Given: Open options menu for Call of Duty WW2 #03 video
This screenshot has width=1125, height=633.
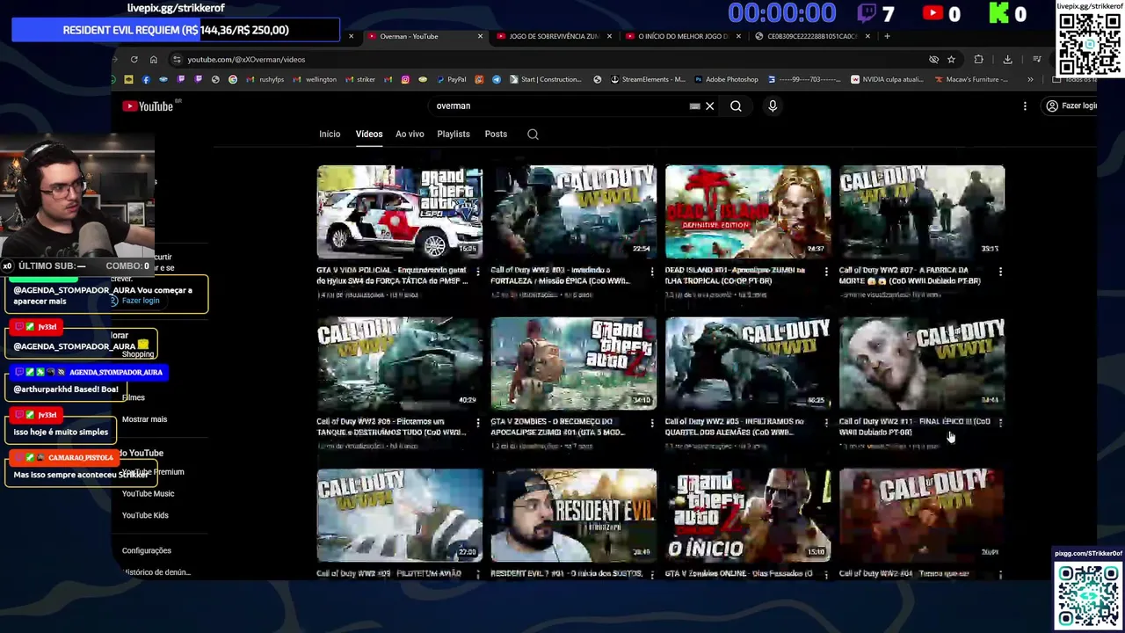Looking at the screenshot, I should (x=652, y=273).
